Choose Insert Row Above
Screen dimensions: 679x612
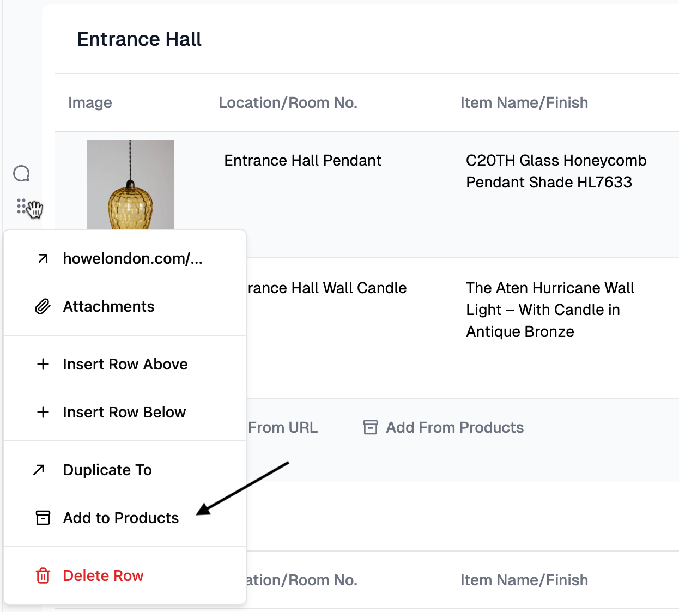click(x=125, y=364)
